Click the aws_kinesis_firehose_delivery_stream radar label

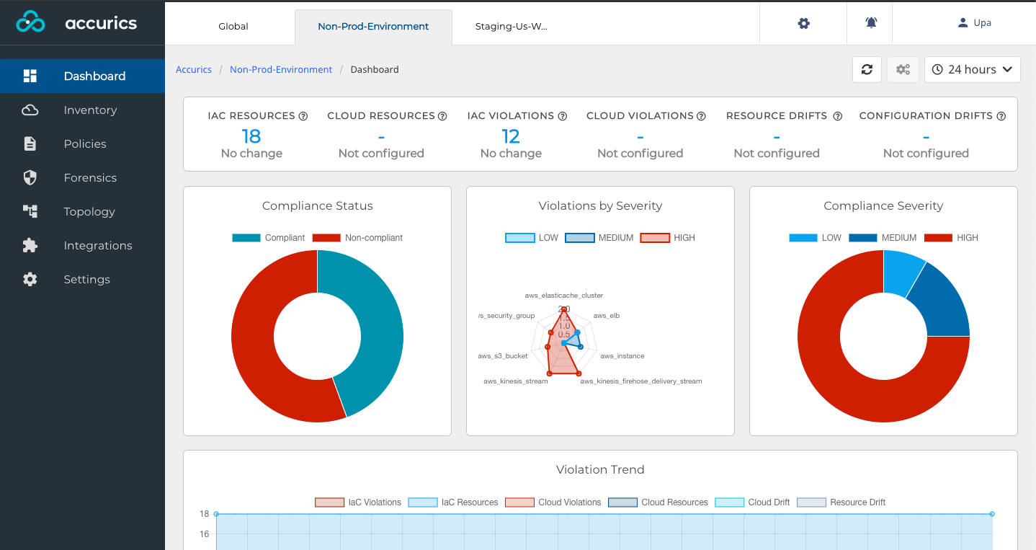(641, 381)
